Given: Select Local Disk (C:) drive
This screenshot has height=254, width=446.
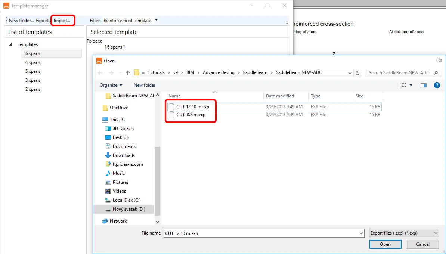Looking at the screenshot, I should coord(127,200).
